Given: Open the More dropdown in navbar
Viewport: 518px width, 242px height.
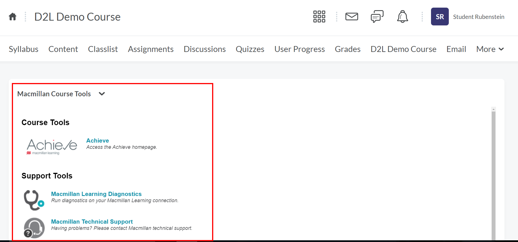Looking at the screenshot, I should click(x=490, y=49).
